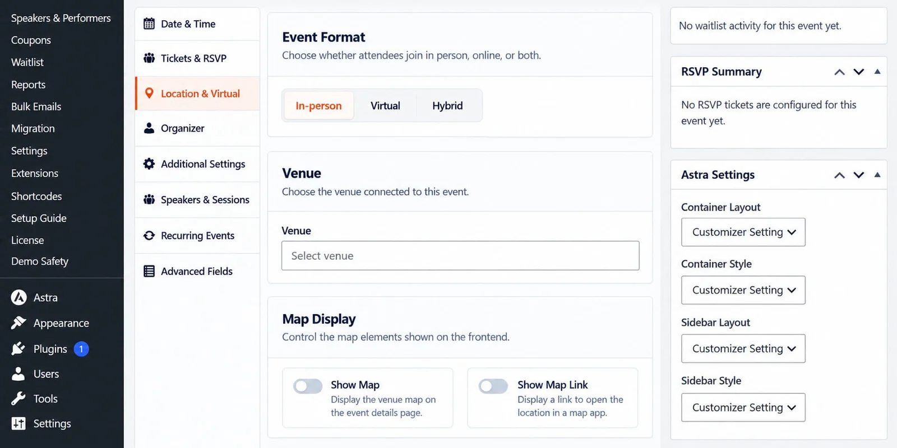Select the In-person event format

point(318,106)
